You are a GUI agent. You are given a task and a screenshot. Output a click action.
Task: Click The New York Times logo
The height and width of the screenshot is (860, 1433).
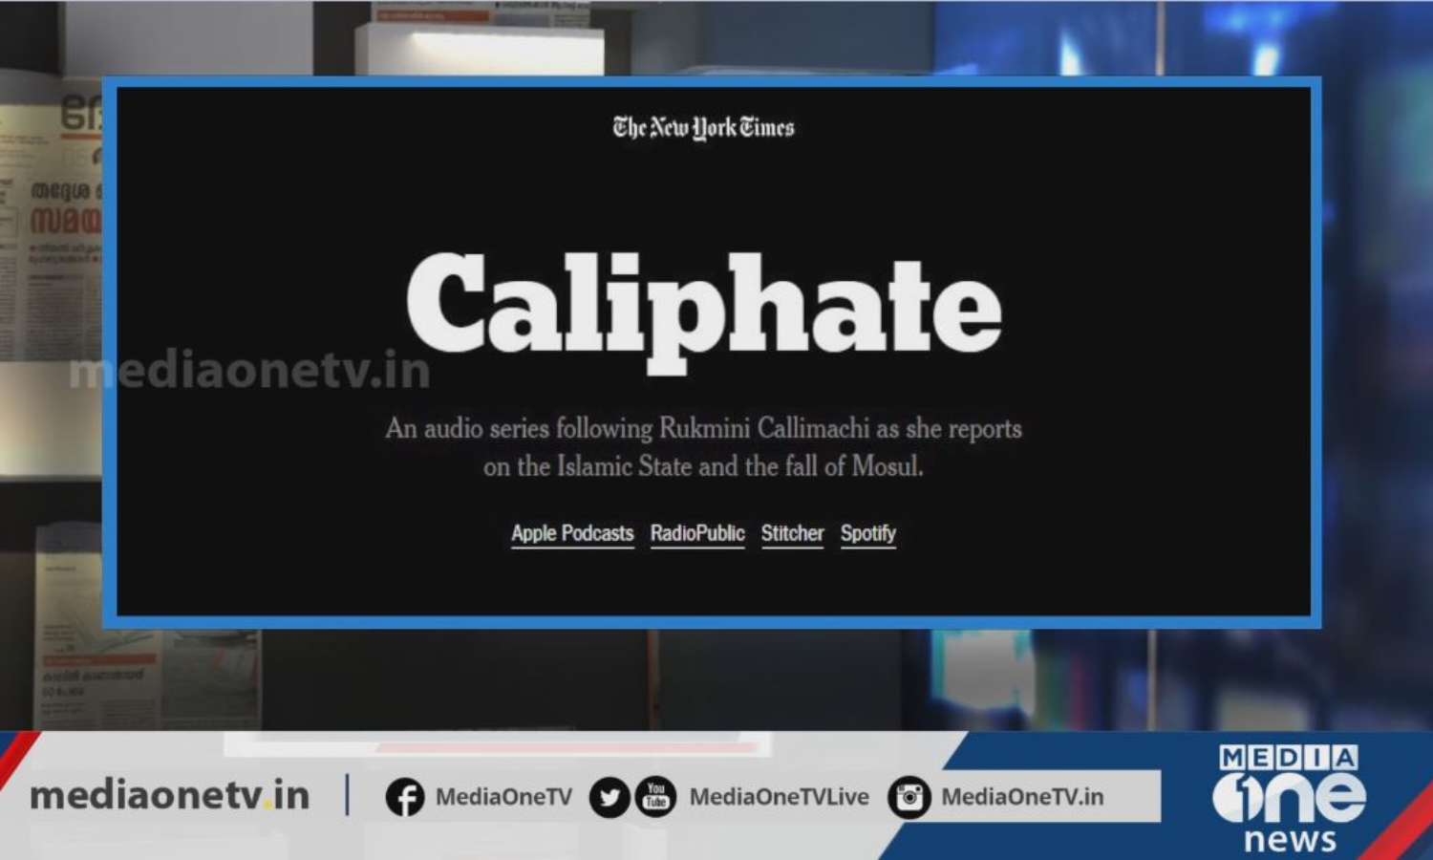(x=703, y=127)
